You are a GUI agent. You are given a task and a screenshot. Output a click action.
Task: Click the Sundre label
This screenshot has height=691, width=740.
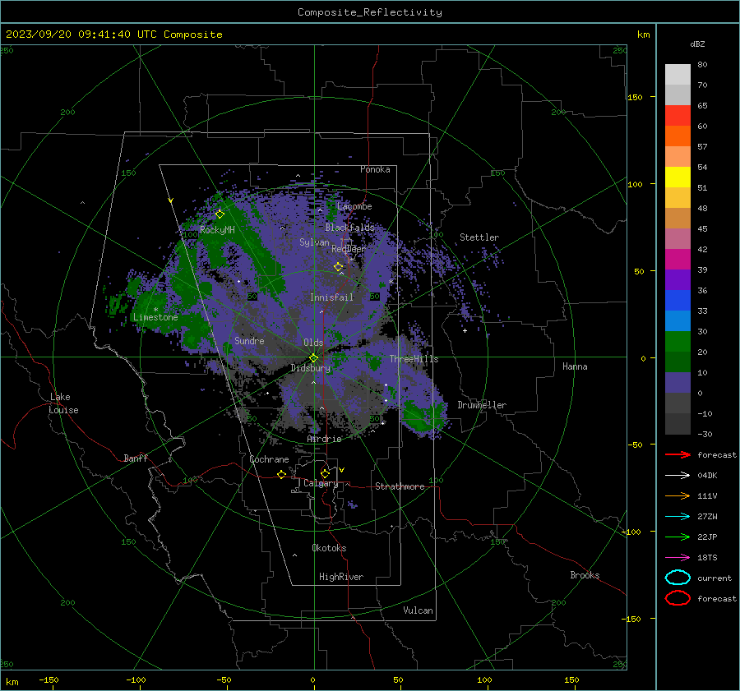[249, 340]
